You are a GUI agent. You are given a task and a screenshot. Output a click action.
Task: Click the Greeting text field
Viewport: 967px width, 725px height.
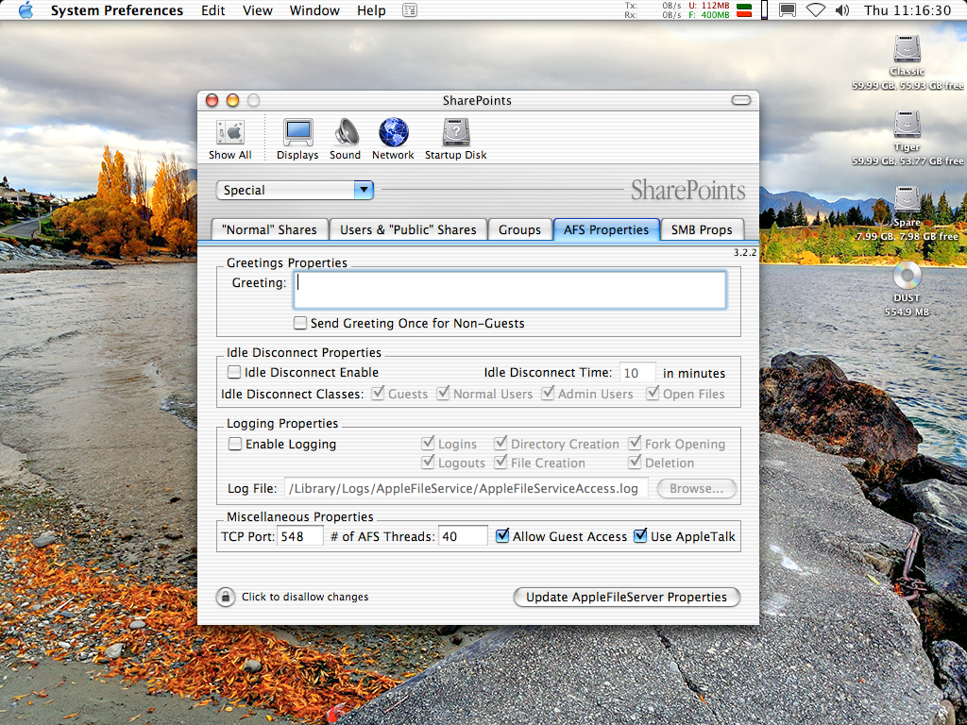509,290
